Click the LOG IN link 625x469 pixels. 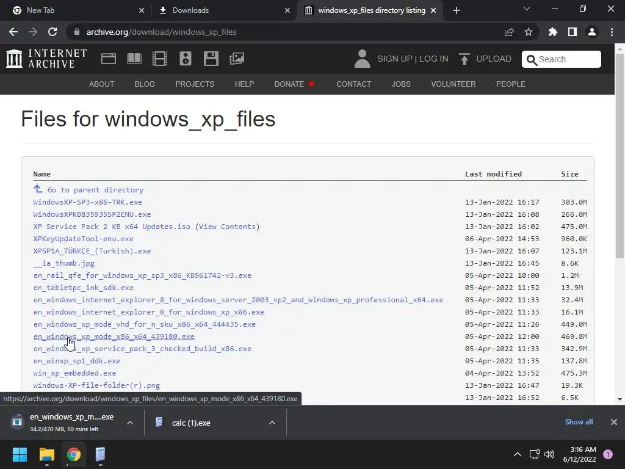pos(434,59)
